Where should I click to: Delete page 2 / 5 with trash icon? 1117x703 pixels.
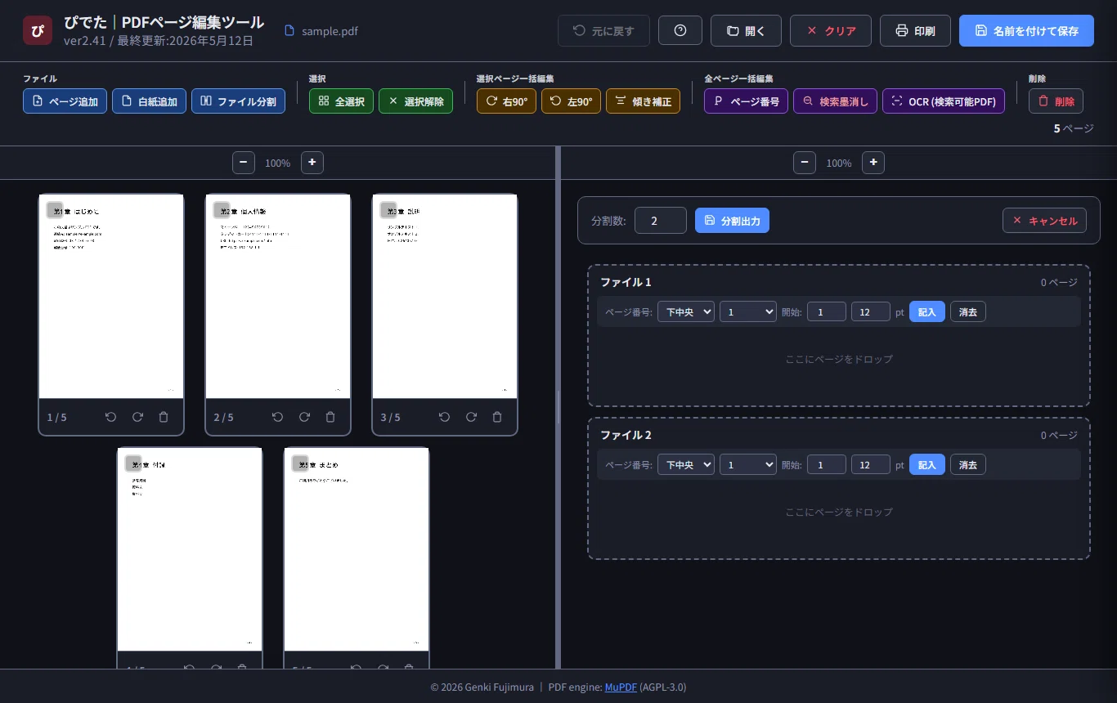click(x=330, y=417)
